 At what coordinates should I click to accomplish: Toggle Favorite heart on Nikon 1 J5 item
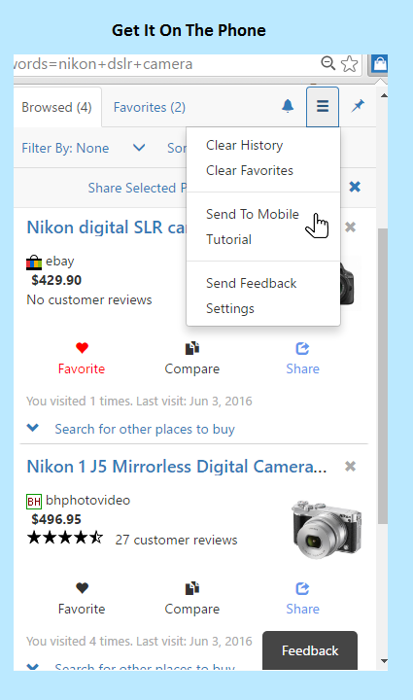point(82,599)
